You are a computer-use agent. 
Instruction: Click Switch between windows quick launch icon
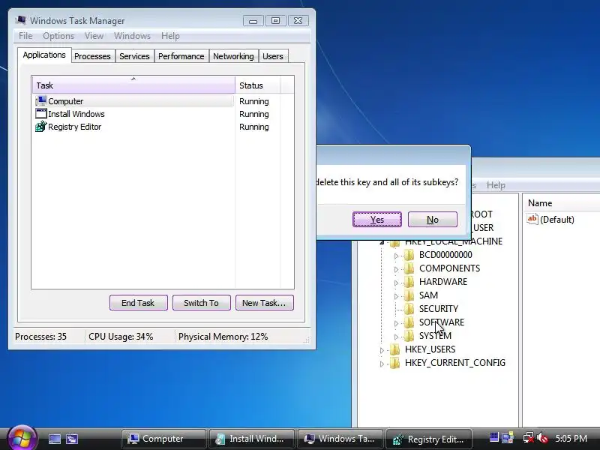pyautogui.click(x=71, y=439)
